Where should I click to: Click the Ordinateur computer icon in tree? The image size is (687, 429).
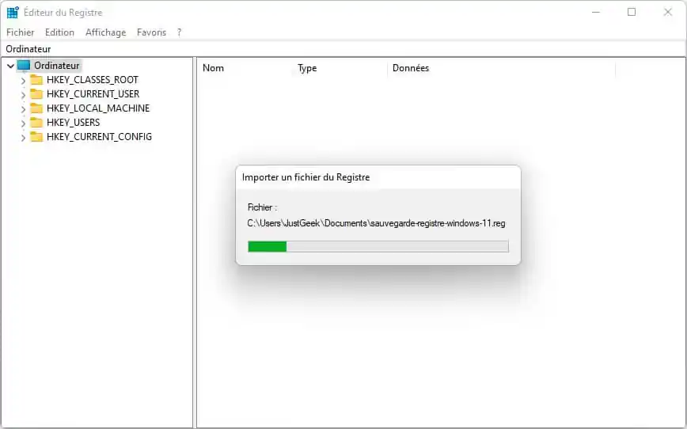click(24, 66)
